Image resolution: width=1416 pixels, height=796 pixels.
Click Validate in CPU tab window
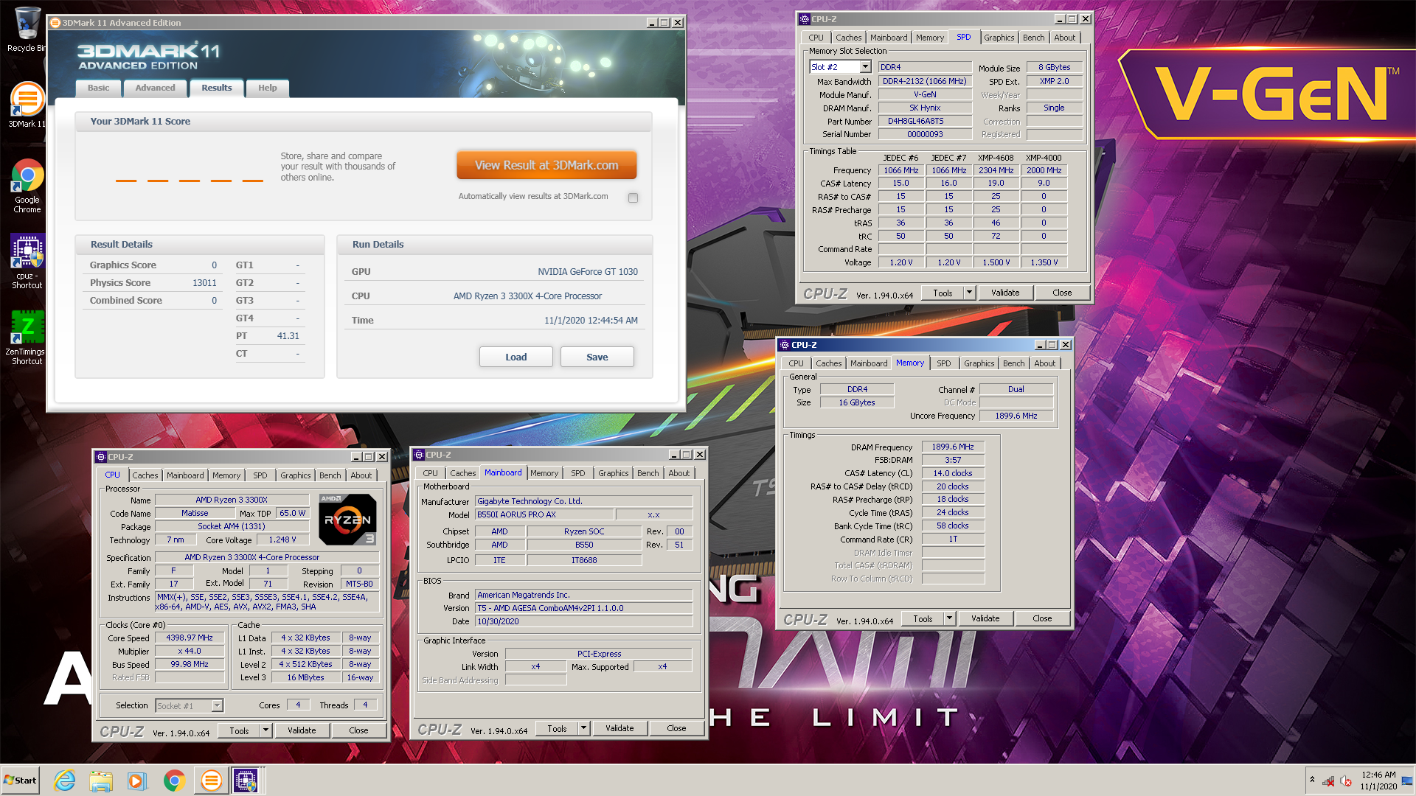[302, 730]
